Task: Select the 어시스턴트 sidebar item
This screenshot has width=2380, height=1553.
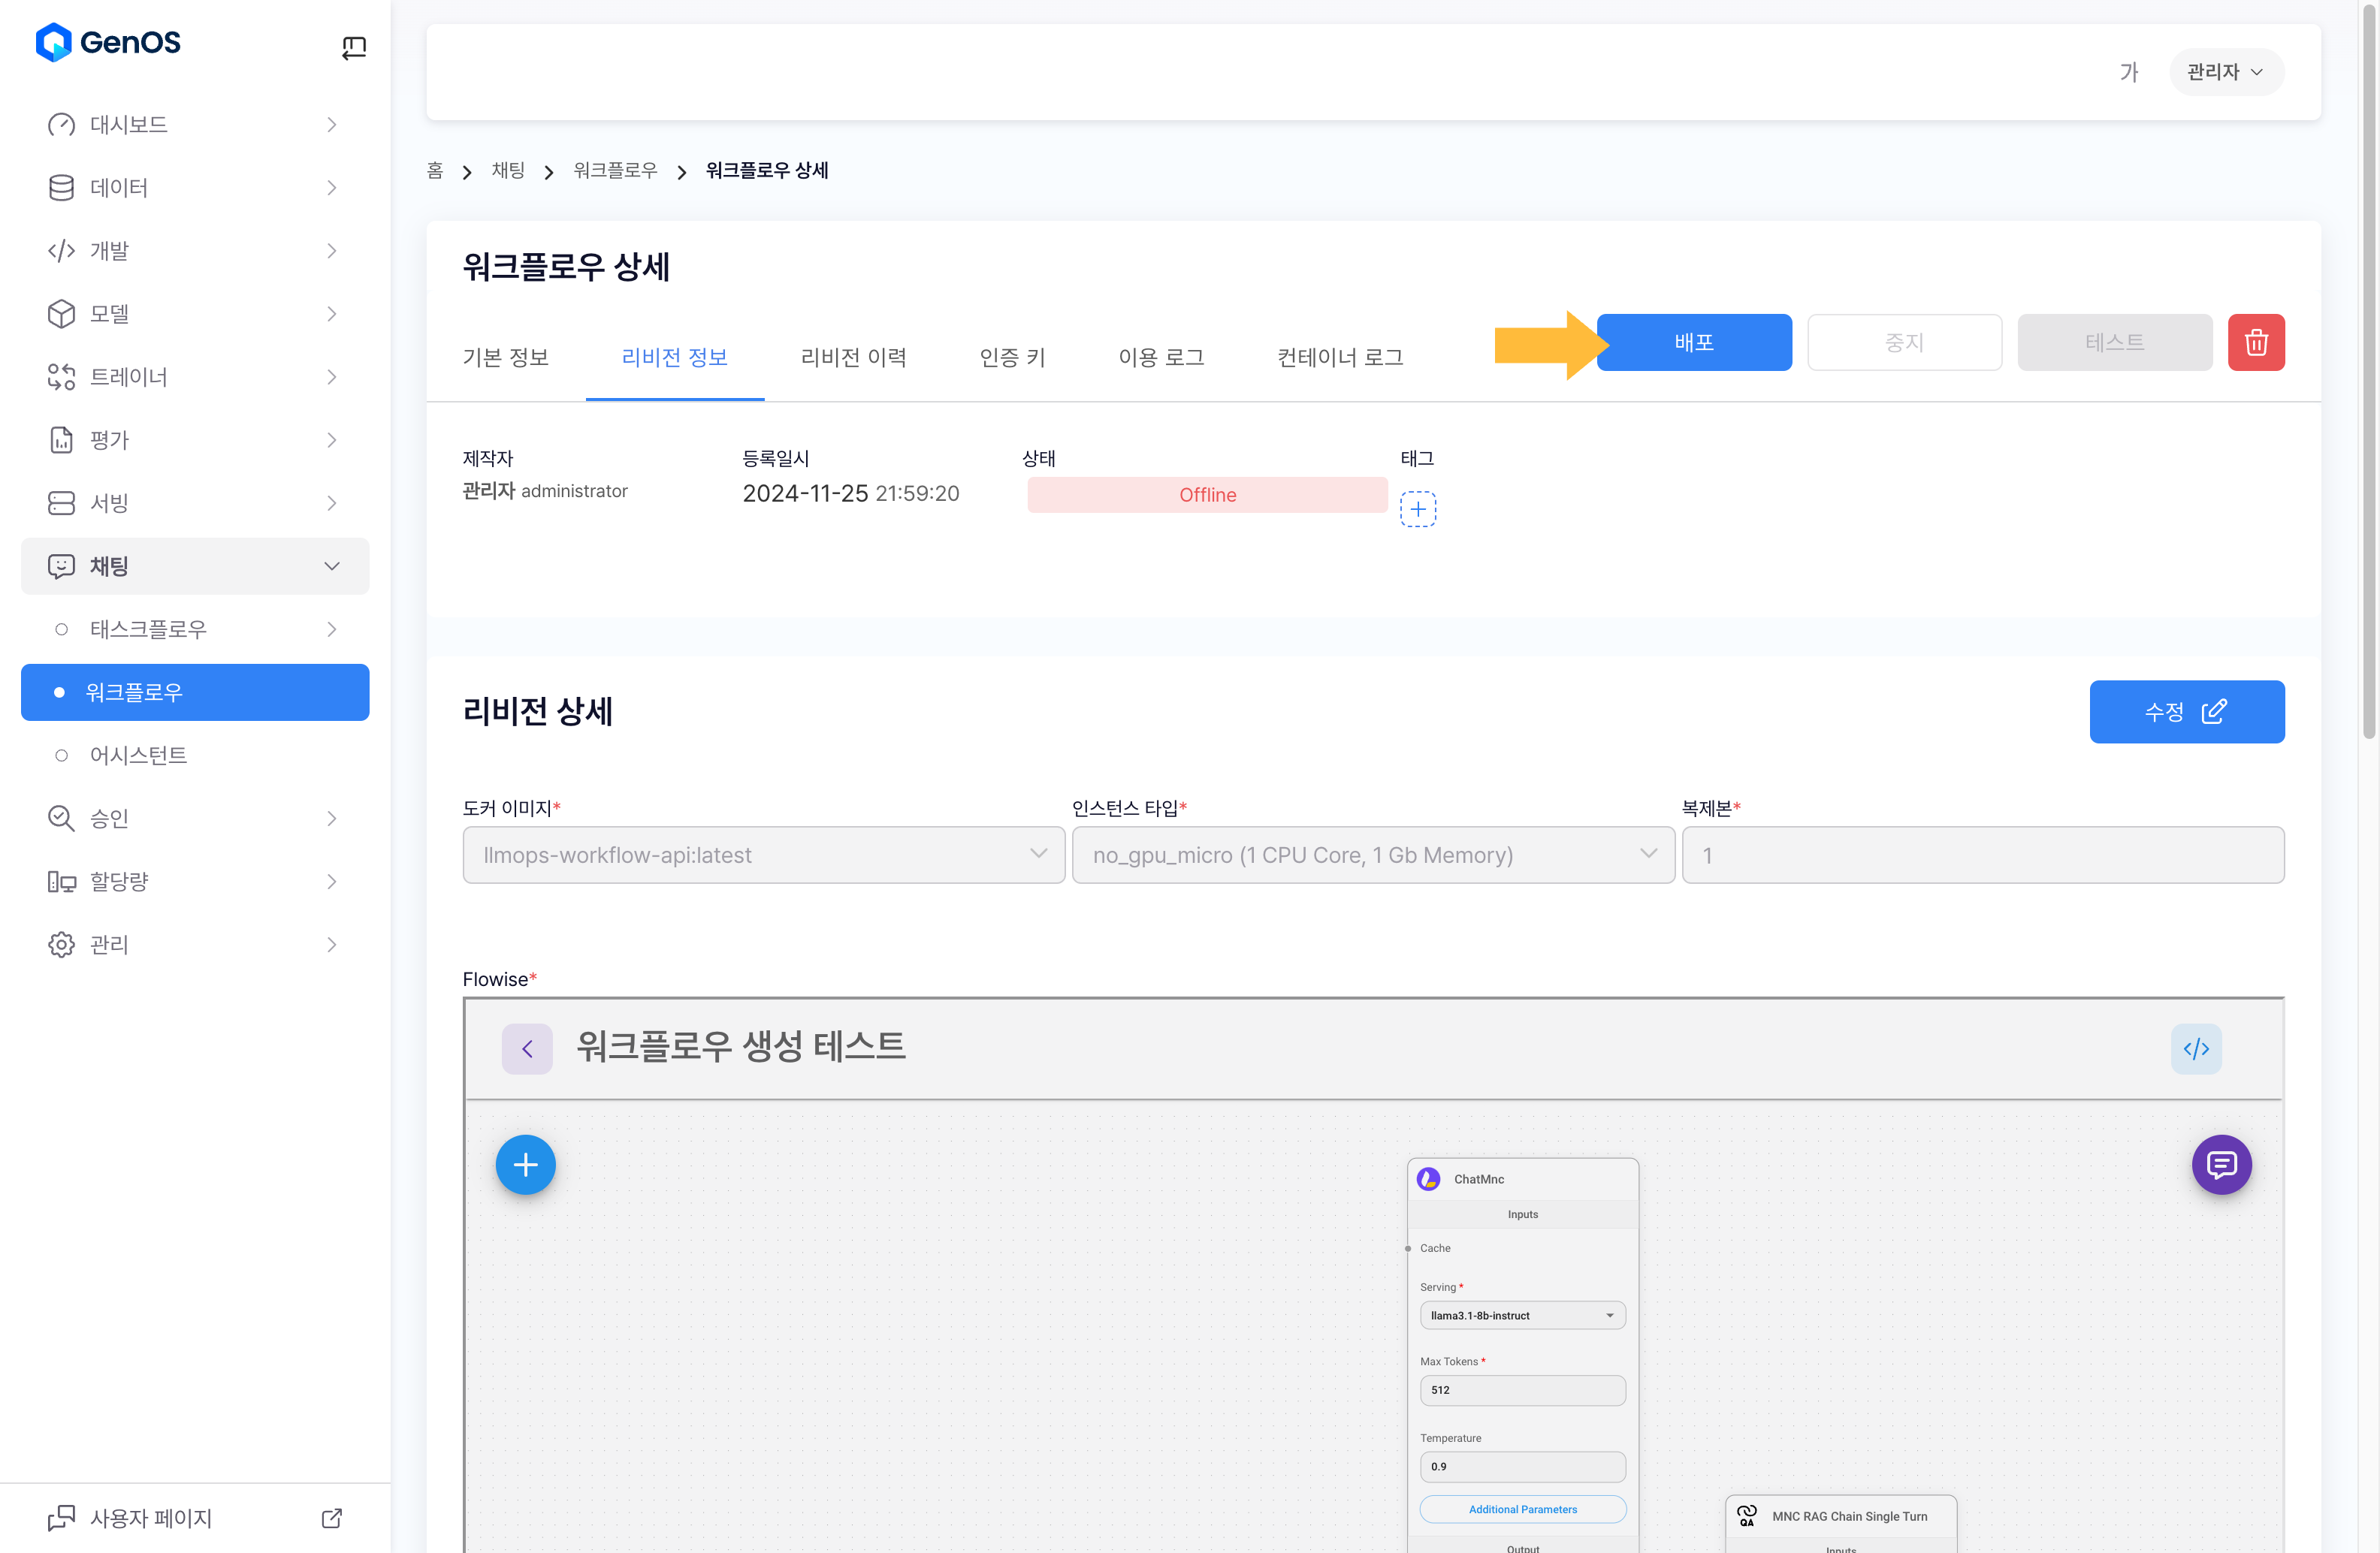Action: (138, 755)
